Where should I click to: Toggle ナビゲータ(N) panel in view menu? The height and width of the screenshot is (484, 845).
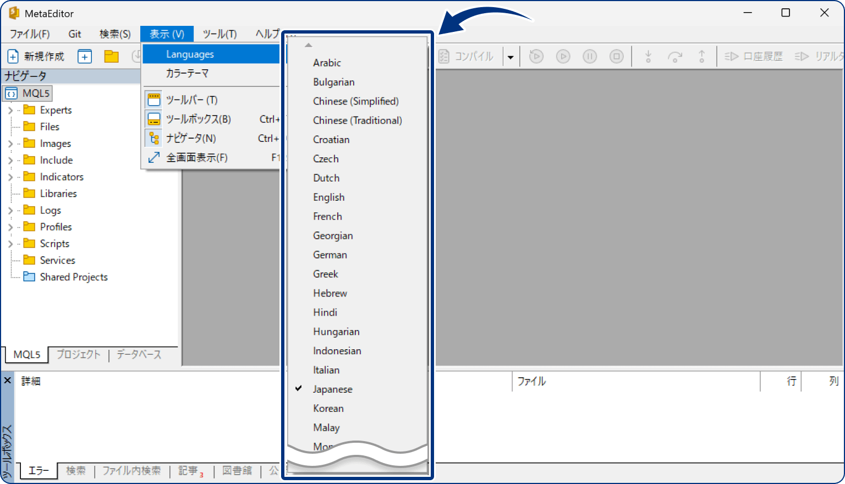[191, 139]
